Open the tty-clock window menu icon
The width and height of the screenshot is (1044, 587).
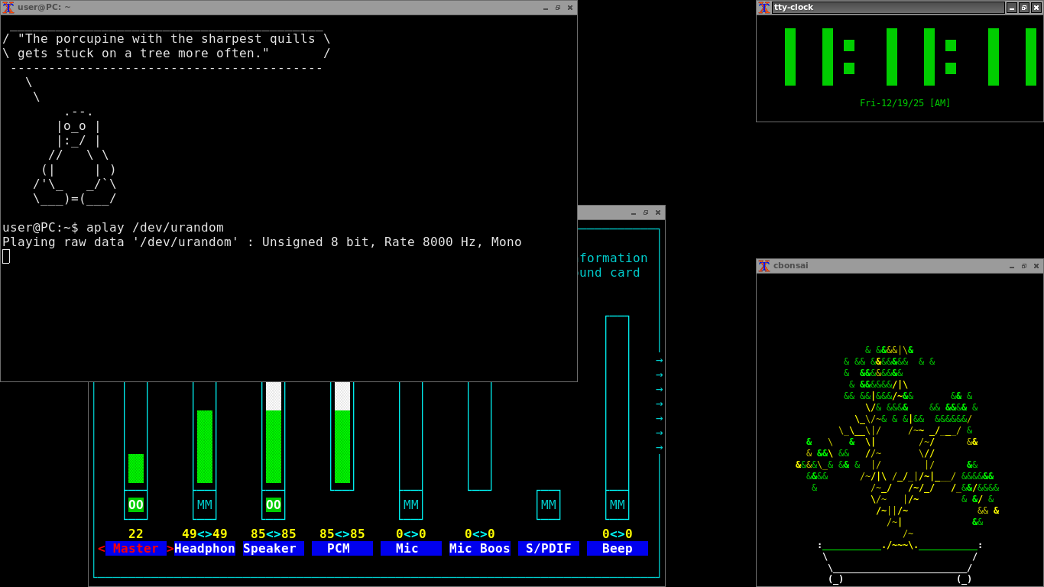click(x=764, y=8)
